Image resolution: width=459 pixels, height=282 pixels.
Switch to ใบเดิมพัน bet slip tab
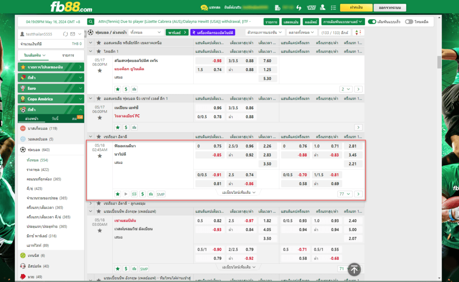(35, 55)
